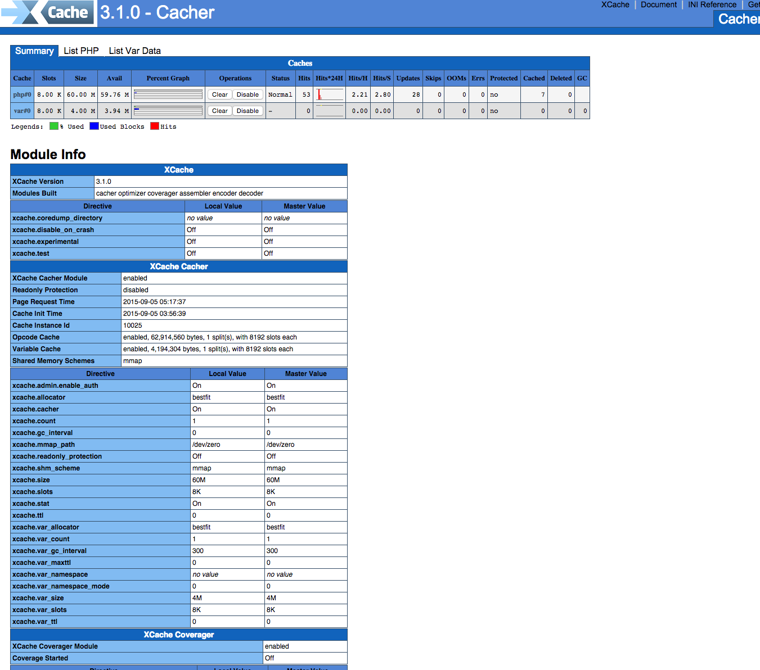The height and width of the screenshot is (670, 760).
Task: Click the Avail column header
Action: click(x=114, y=78)
